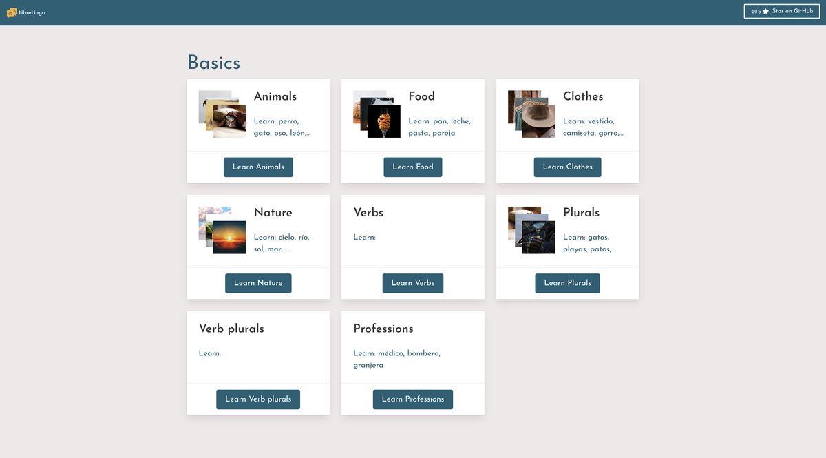The image size is (826, 458).
Task: Click the Professions card title
Action: click(383, 329)
